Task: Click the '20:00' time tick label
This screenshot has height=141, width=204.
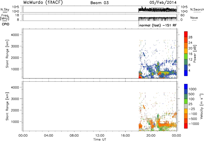Action: pos(151,136)
